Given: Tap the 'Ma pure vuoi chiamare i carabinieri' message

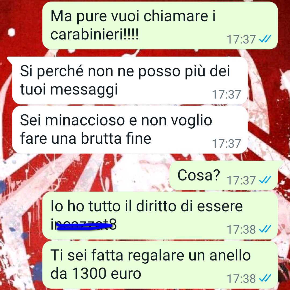Looking at the screenshot, I should [x=160, y=25].
